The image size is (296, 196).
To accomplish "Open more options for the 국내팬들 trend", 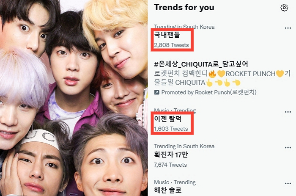I will coord(288,28).
